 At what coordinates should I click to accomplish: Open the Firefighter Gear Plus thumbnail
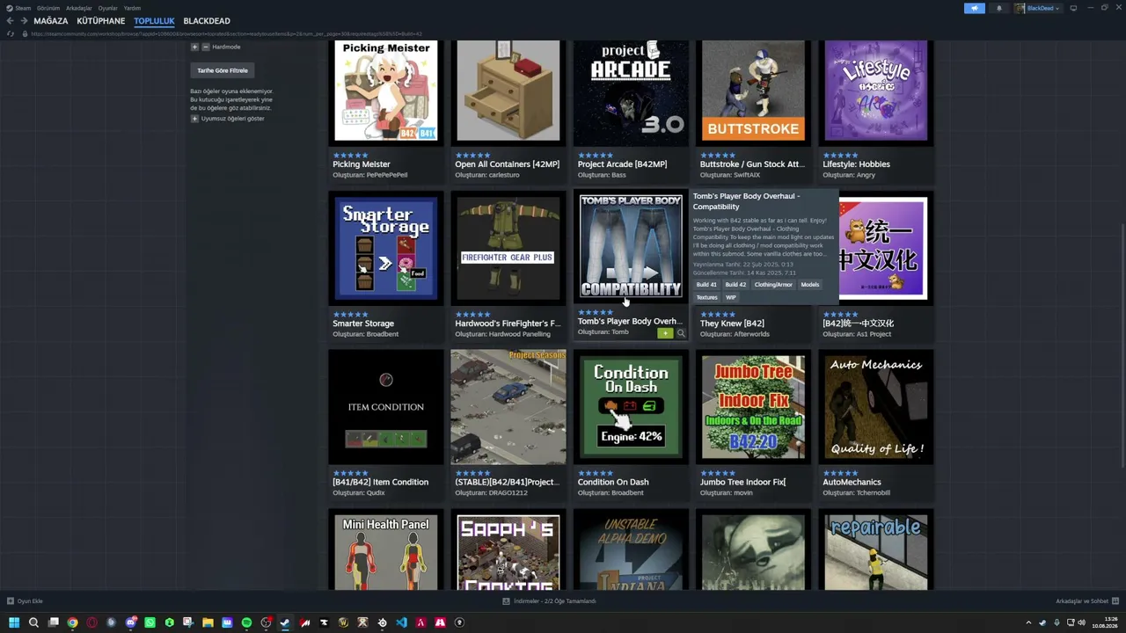(508, 248)
